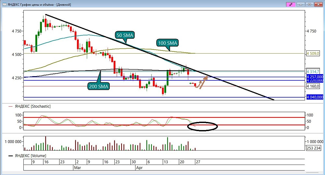Click the 20 date label on time axis
This screenshot has width=325, height=175.
(x=182, y=162)
